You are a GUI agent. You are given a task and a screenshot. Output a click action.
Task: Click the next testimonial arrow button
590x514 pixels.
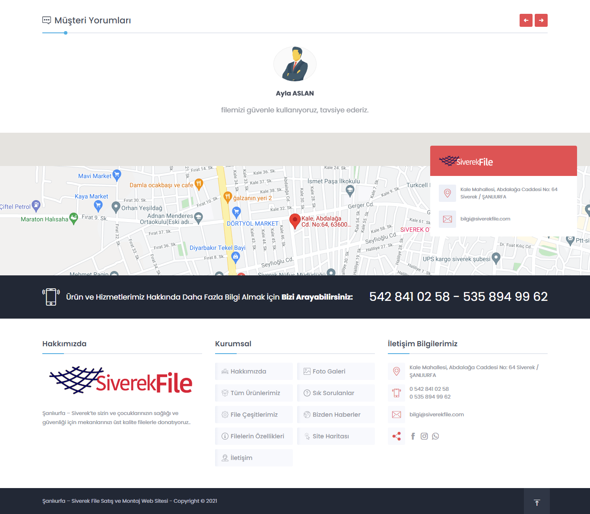[541, 20]
